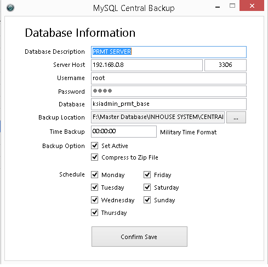The width and height of the screenshot is (268, 267).
Task: Click the Time Backup field
Action: 124,132
